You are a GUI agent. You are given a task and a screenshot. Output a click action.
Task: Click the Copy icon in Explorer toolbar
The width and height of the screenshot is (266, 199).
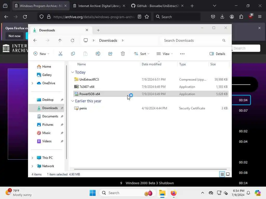[73, 54]
